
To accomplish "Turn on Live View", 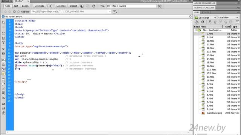I will pyautogui.click(x=61, y=6).
